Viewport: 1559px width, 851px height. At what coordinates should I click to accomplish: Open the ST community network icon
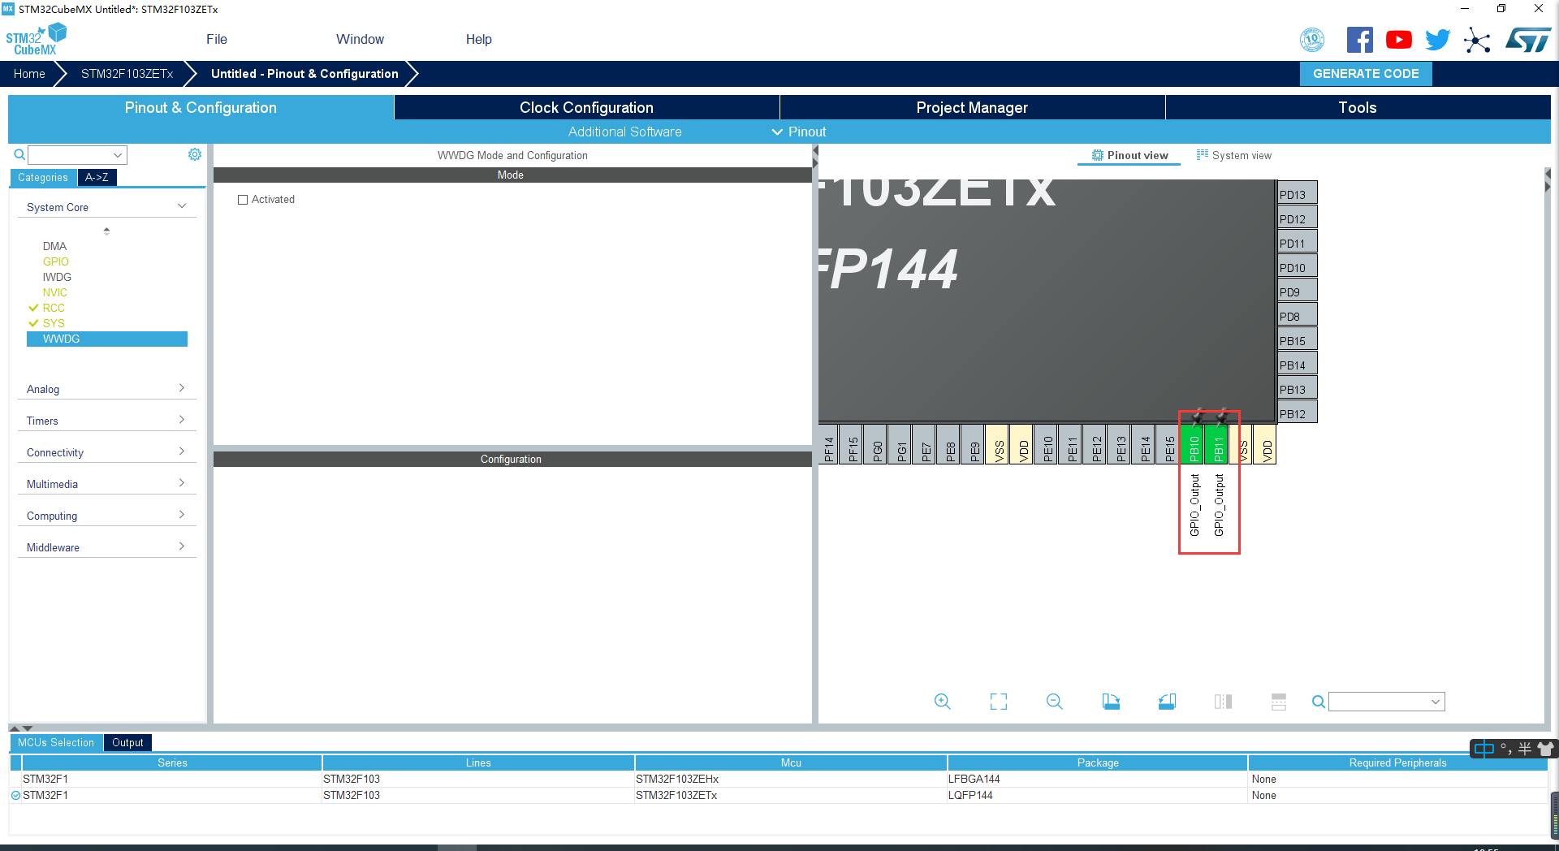click(1477, 40)
